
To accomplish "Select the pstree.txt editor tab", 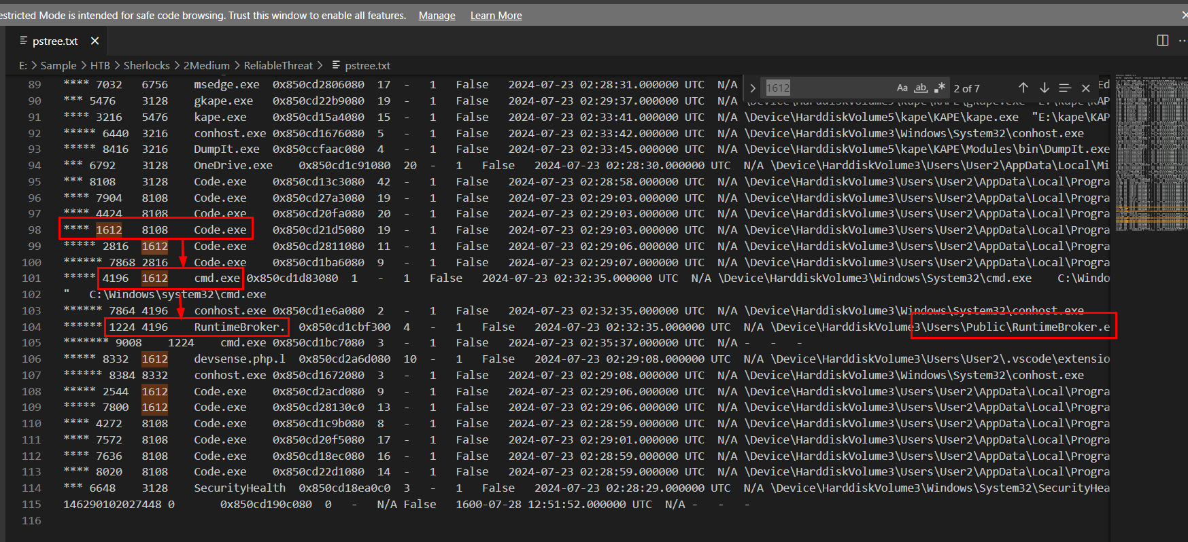I will point(55,41).
